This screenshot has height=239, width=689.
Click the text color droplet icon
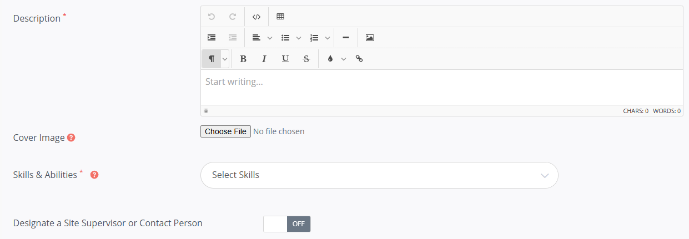coord(330,59)
